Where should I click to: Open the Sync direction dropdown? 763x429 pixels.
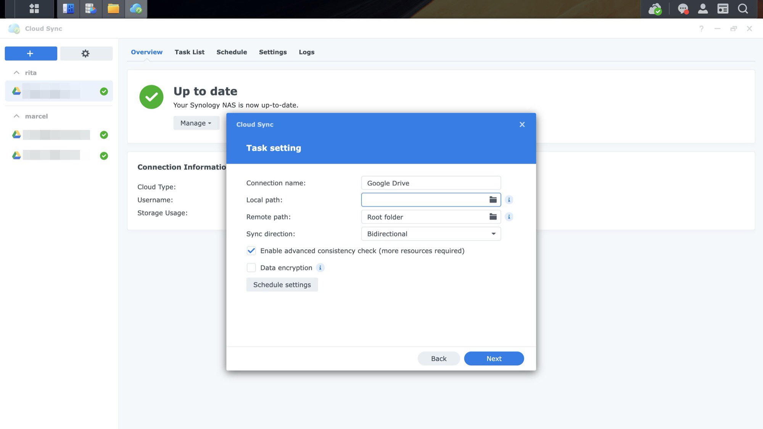click(x=431, y=234)
